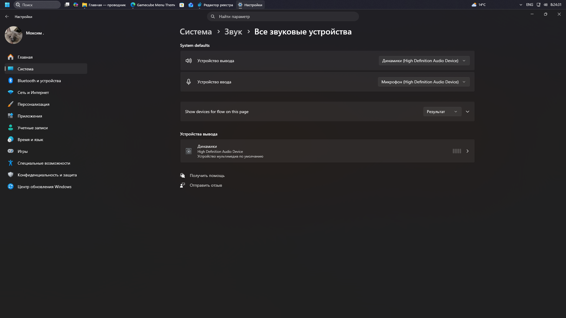The image size is (566, 318).
Task: Open Специальные возможности section
Action: pos(46,163)
